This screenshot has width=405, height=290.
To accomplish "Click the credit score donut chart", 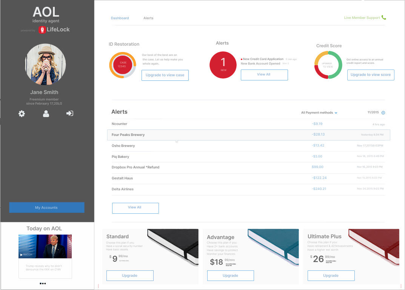I will click(x=328, y=65).
